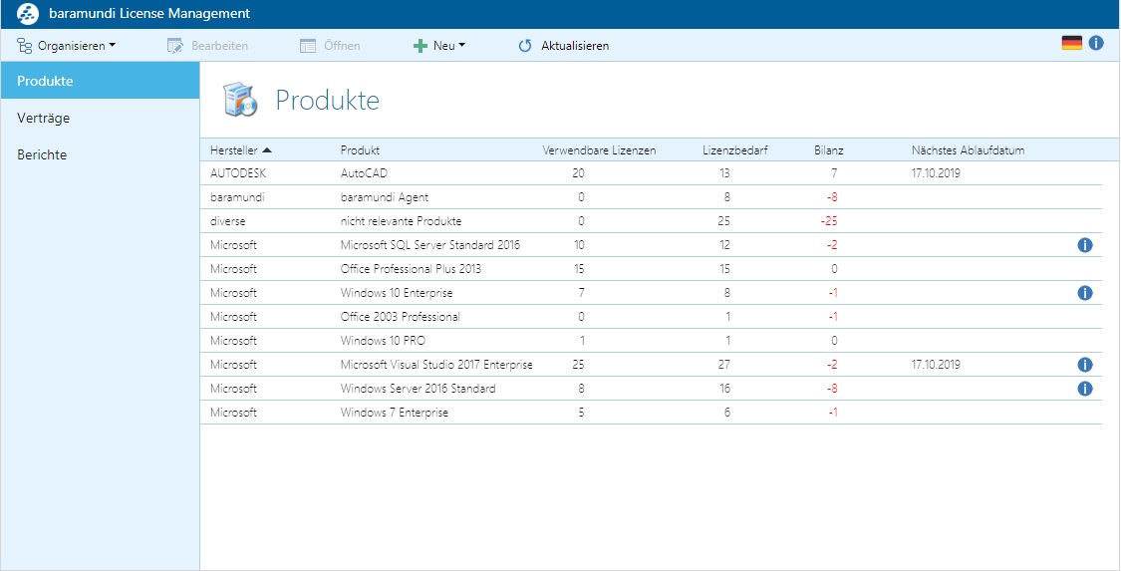Viewport: 1121px width, 571px height.
Task: Click the large Produkte header icon
Action: coord(240,100)
